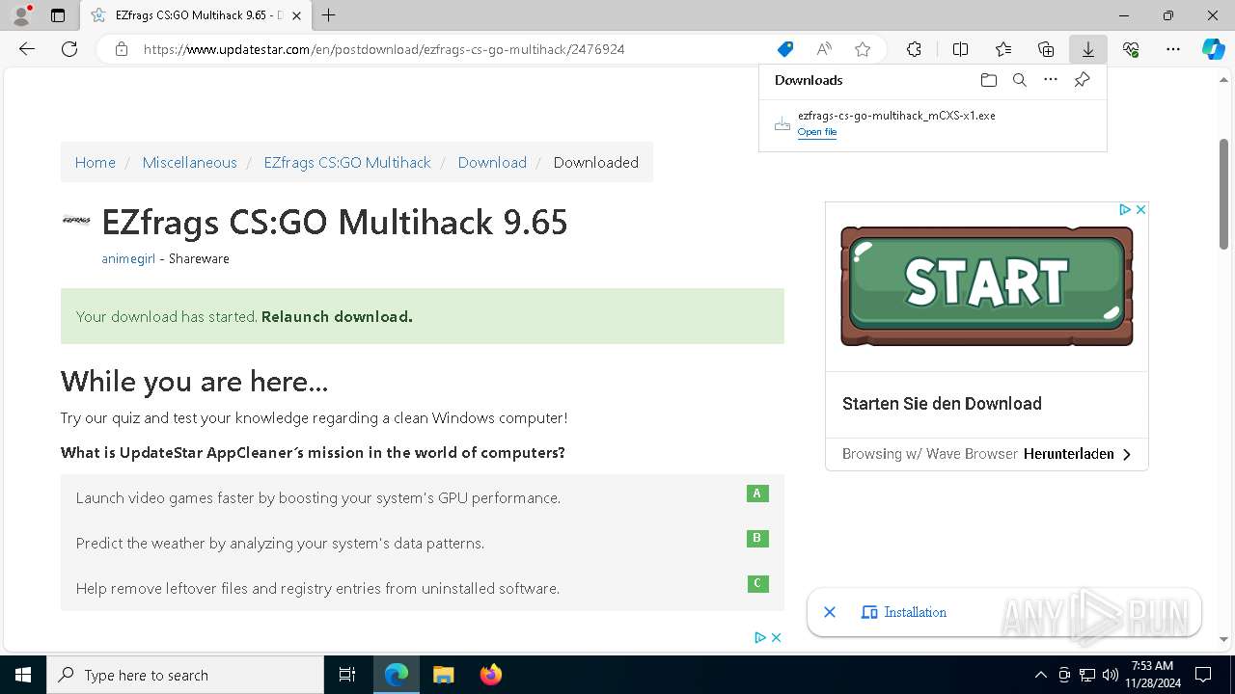Select the EZfrags CS:GO Multihack tab
This screenshot has width=1235, height=694.
click(x=196, y=15)
